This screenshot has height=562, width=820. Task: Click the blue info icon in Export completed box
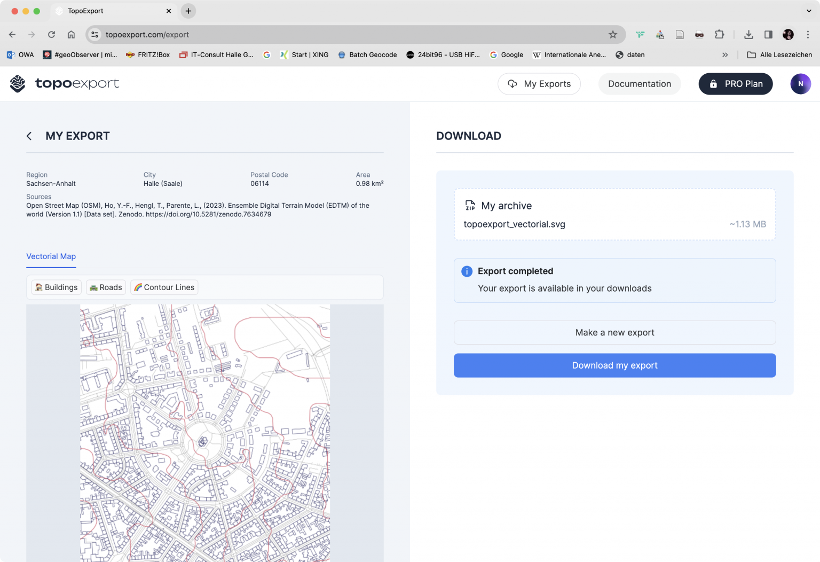(x=466, y=271)
